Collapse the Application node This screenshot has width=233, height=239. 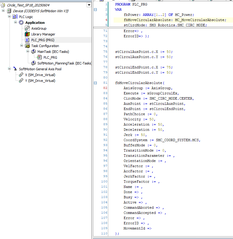pos(15,22)
